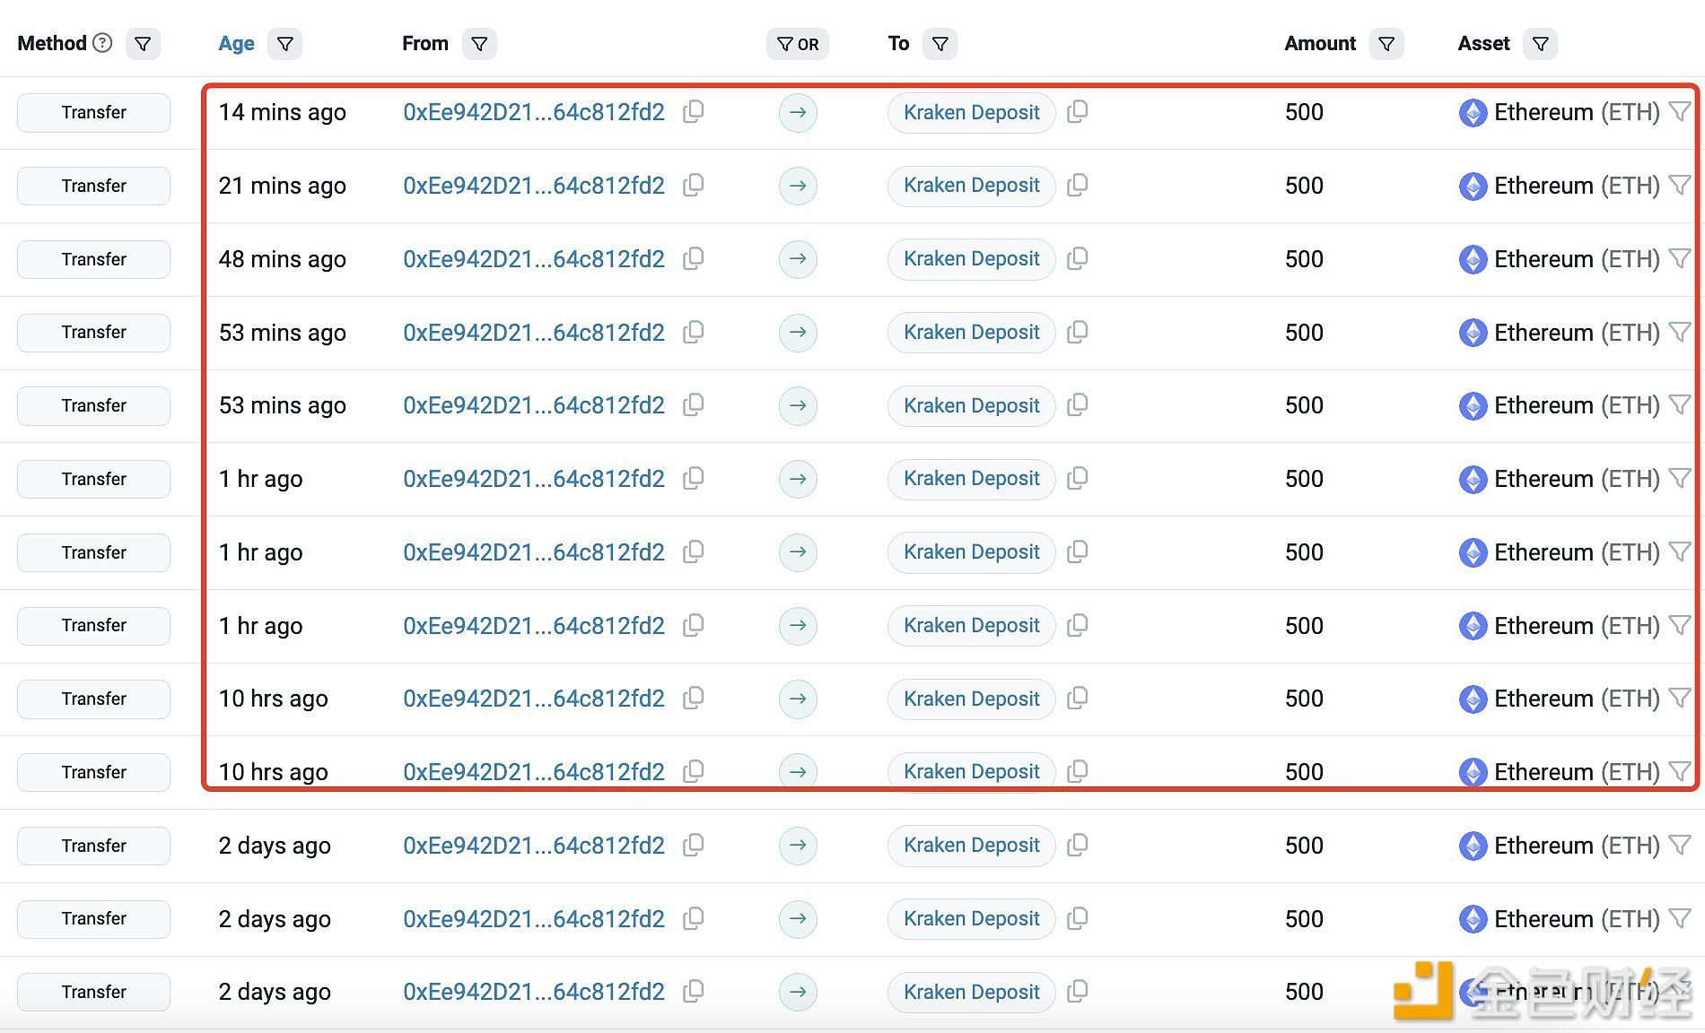Click Transfer in the topmost 1 hr ago row
Screen dimensions: 1705x1033
pos(93,480)
